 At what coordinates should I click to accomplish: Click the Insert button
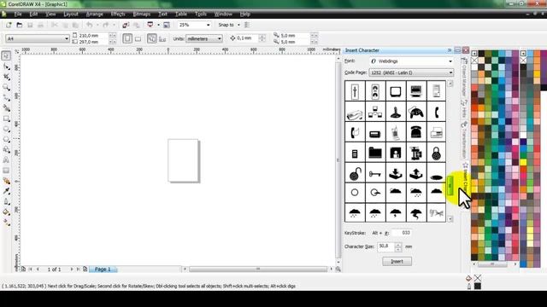(397, 262)
